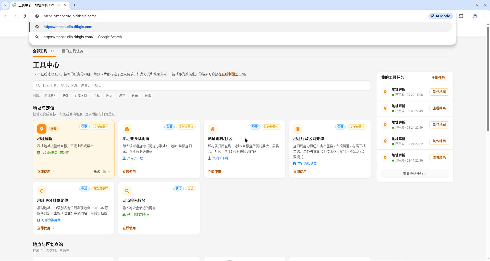The image size is (490, 261).
Task: Click 立即使用 on 地址查乡镇街道 card
Action: [131, 172]
